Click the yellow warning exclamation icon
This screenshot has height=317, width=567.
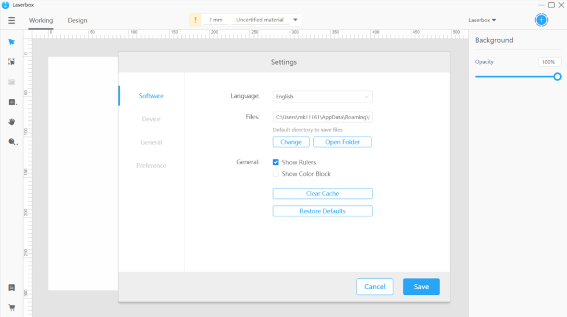196,20
